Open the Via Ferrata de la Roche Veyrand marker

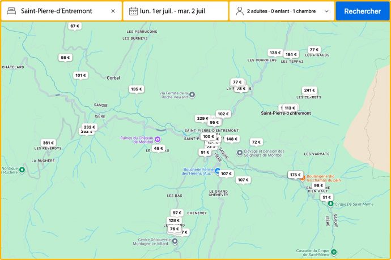[x=192, y=94]
